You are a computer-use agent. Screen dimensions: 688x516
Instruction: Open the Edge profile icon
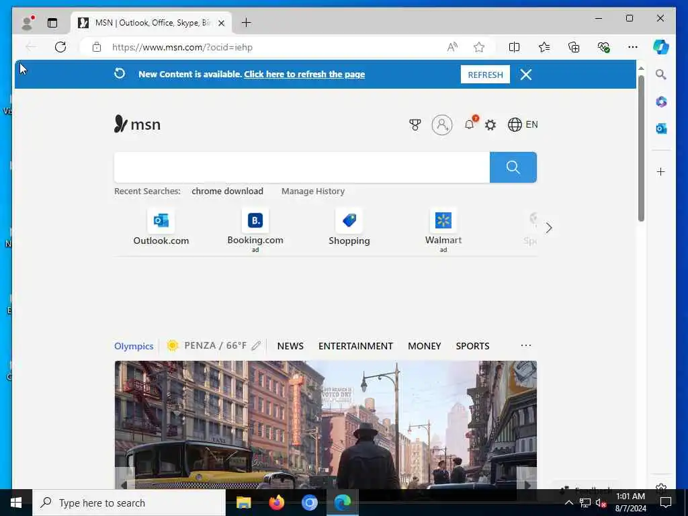click(28, 22)
